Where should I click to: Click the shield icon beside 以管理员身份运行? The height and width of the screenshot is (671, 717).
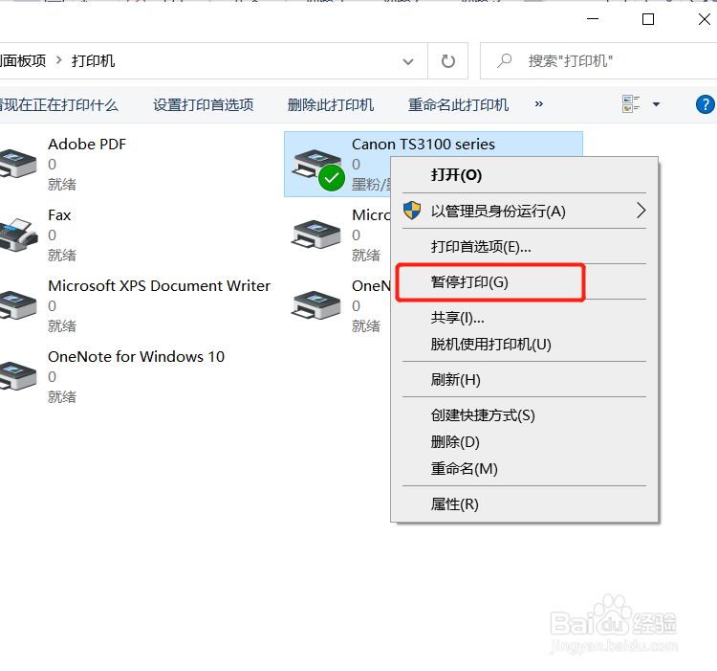tap(412, 211)
